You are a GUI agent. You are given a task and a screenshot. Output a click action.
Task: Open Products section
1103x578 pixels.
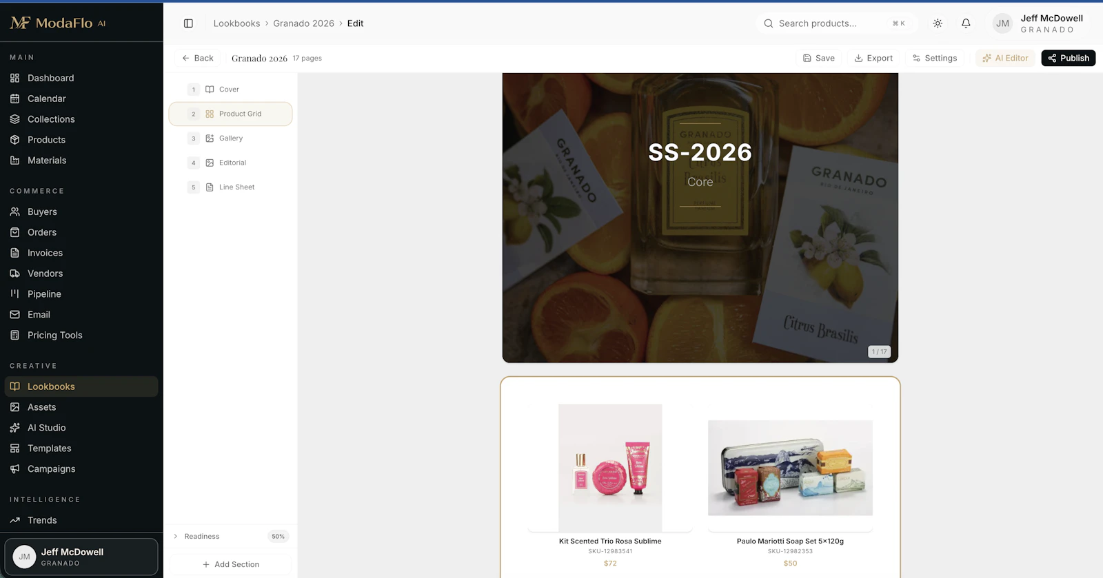click(81, 140)
